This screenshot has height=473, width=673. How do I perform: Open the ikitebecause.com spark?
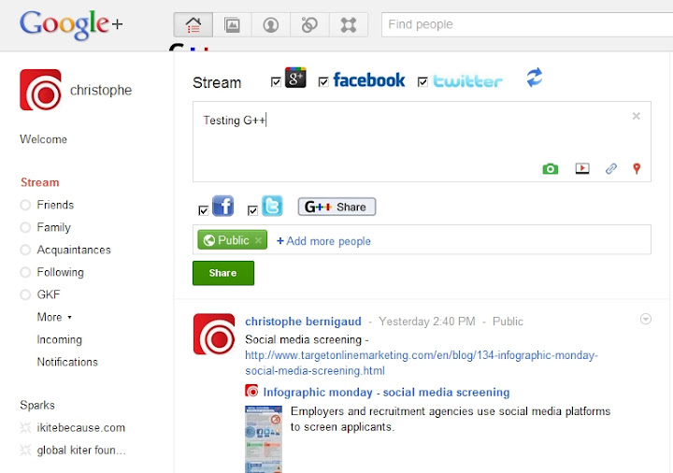pos(80,427)
